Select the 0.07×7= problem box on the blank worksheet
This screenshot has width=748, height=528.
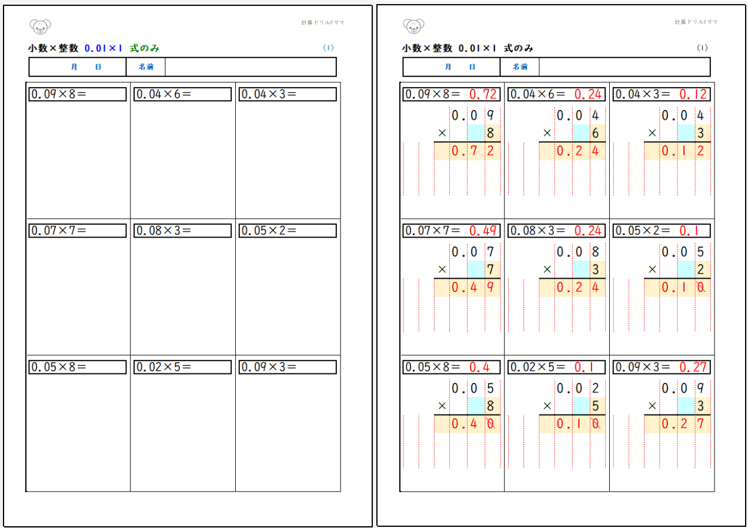(78, 230)
